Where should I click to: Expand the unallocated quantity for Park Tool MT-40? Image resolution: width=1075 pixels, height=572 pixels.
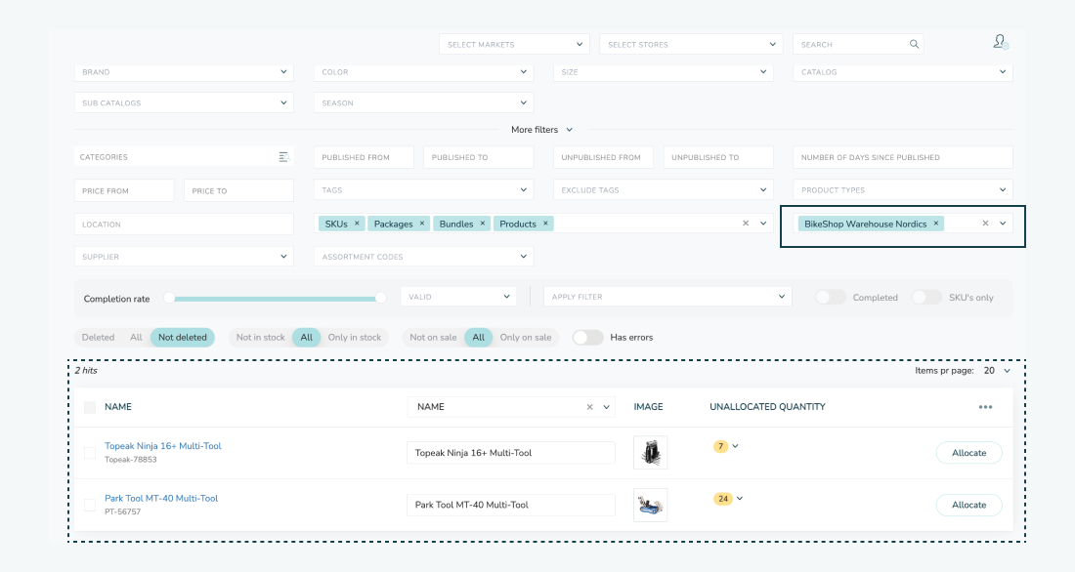(x=740, y=498)
